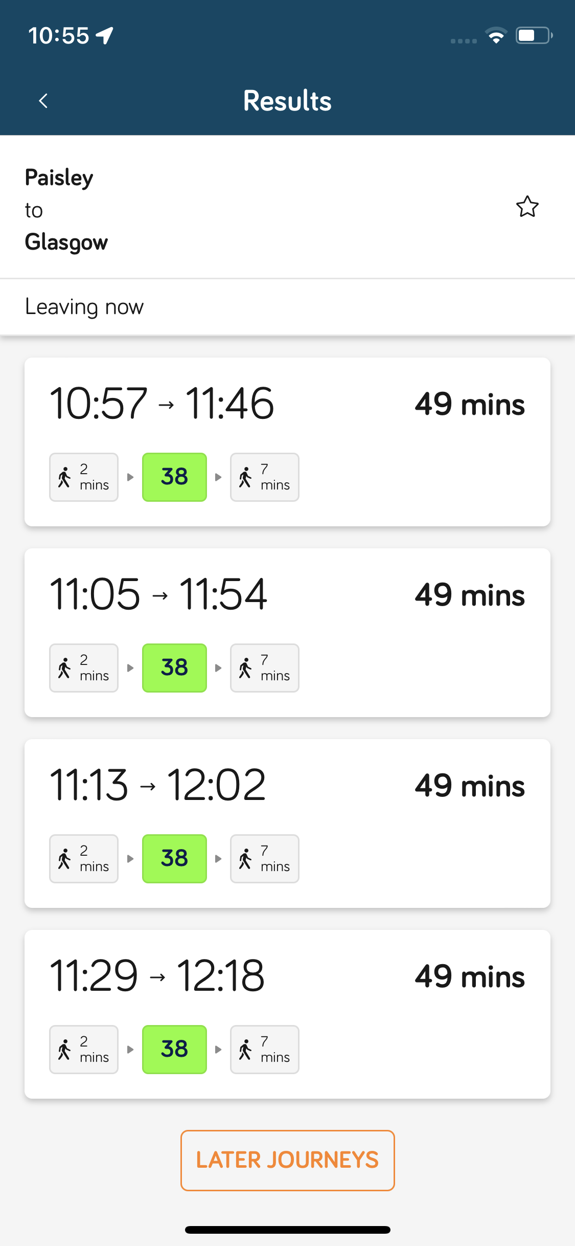Image resolution: width=575 pixels, height=1246 pixels.
Task: Open the Leaving now time selector
Action: point(84,307)
